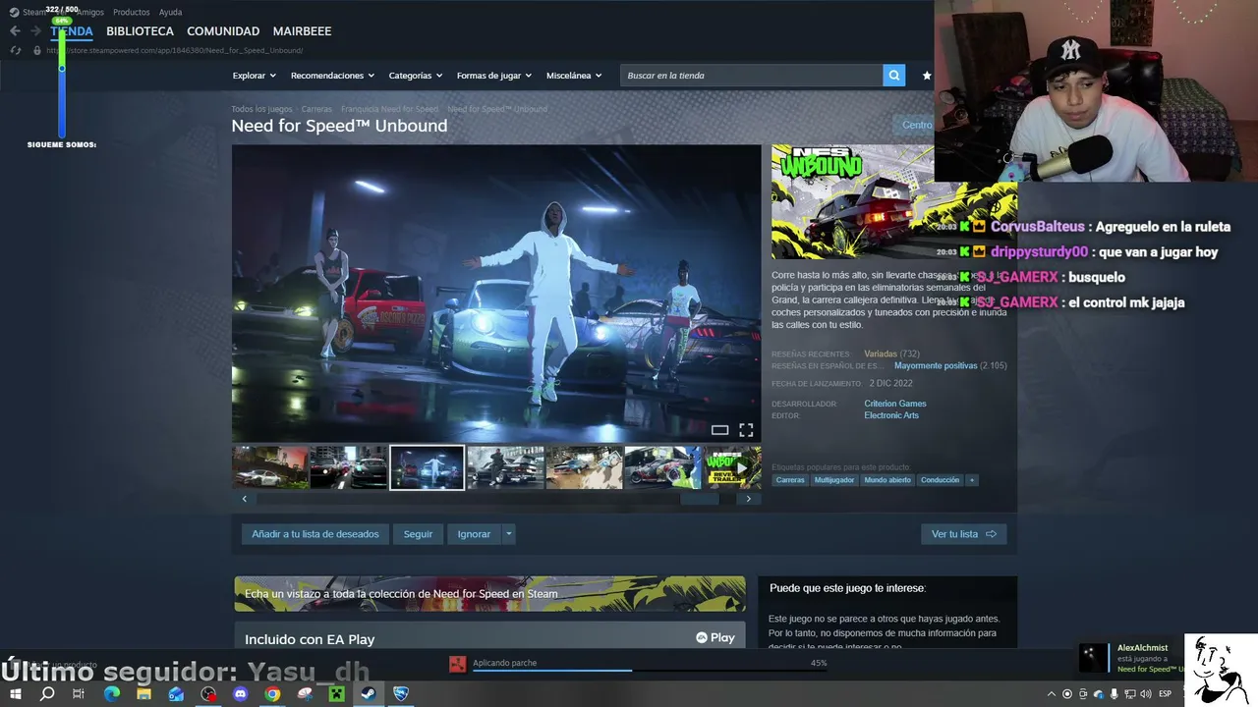This screenshot has height=707, width=1258.
Task: Select the Mundo abierto tag
Action: click(x=887, y=480)
